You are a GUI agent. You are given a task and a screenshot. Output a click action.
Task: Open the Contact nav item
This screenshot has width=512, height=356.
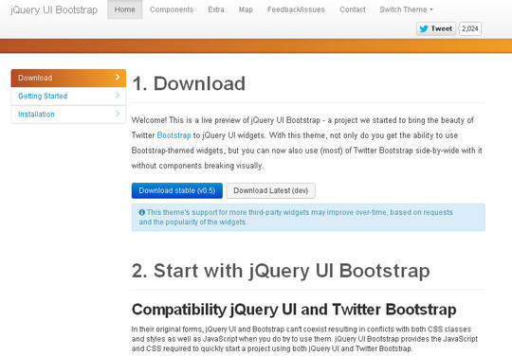click(x=353, y=9)
